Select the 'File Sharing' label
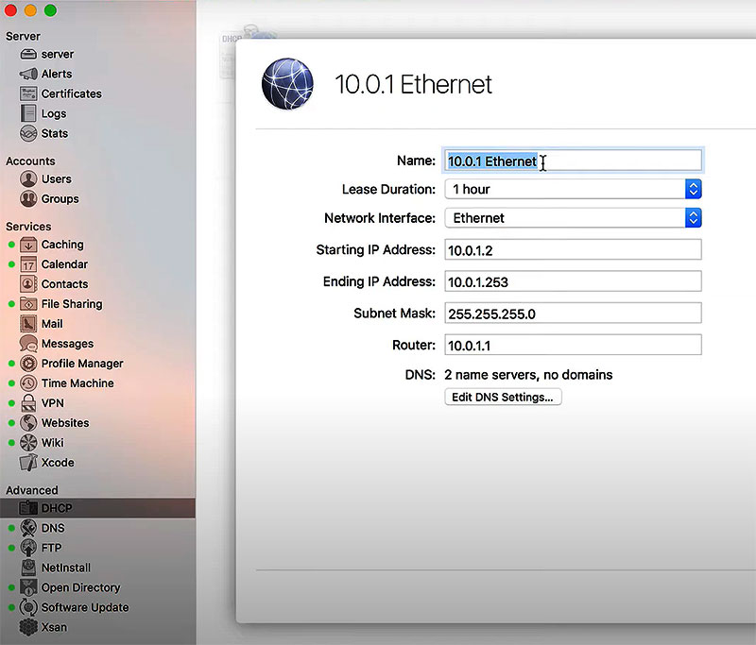This screenshot has height=645, width=756. [72, 304]
